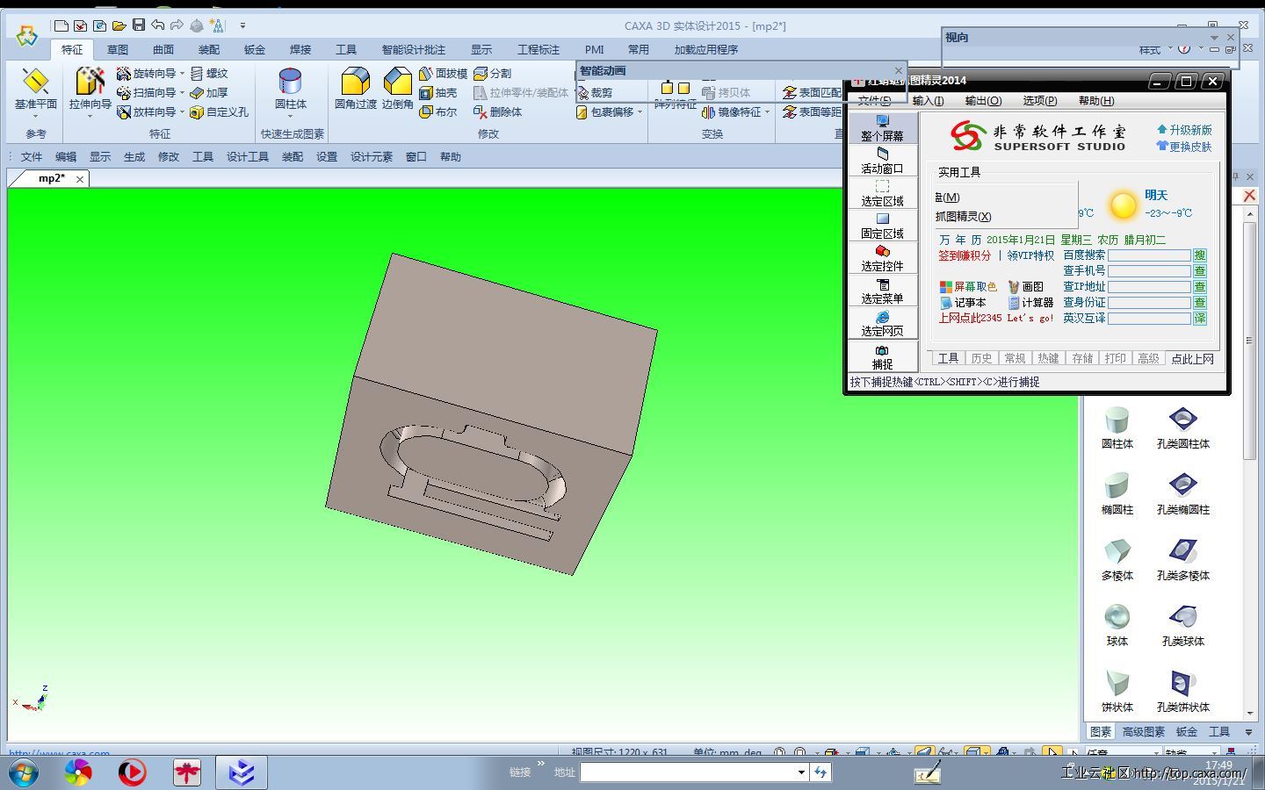Select the 加厚 thicken tool
The height and width of the screenshot is (790, 1265).
(x=209, y=93)
